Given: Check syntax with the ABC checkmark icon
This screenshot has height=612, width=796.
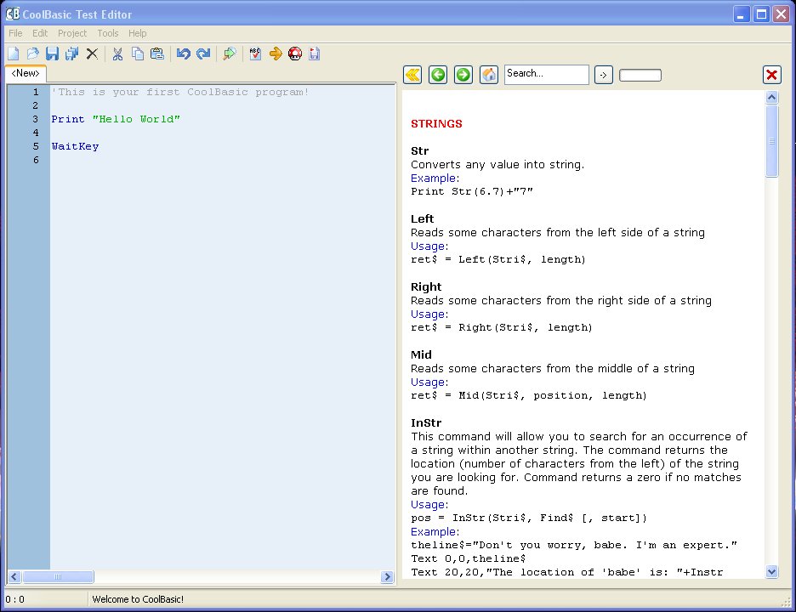Looking at the screenshot, I should [255, 54].
